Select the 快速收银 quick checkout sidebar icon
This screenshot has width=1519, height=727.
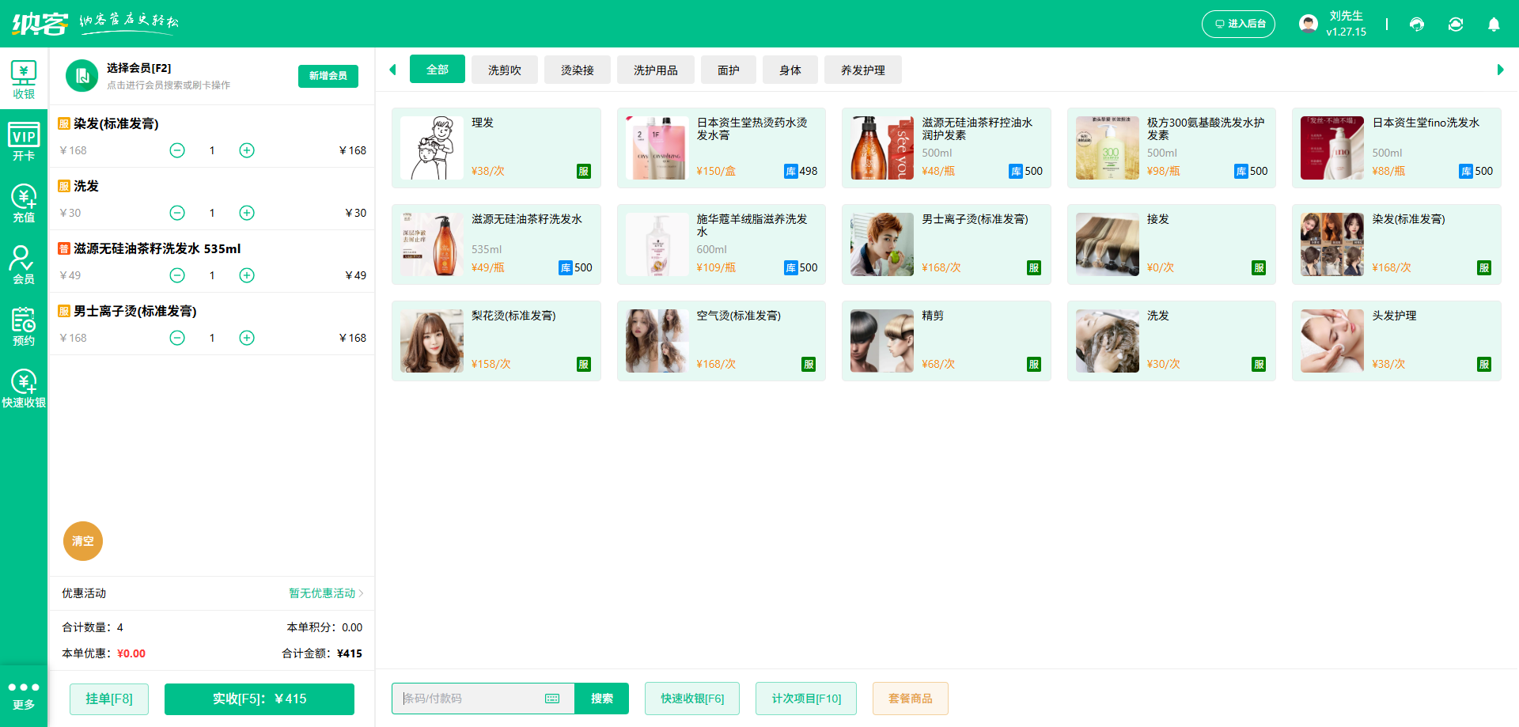(x=24, y=385)
